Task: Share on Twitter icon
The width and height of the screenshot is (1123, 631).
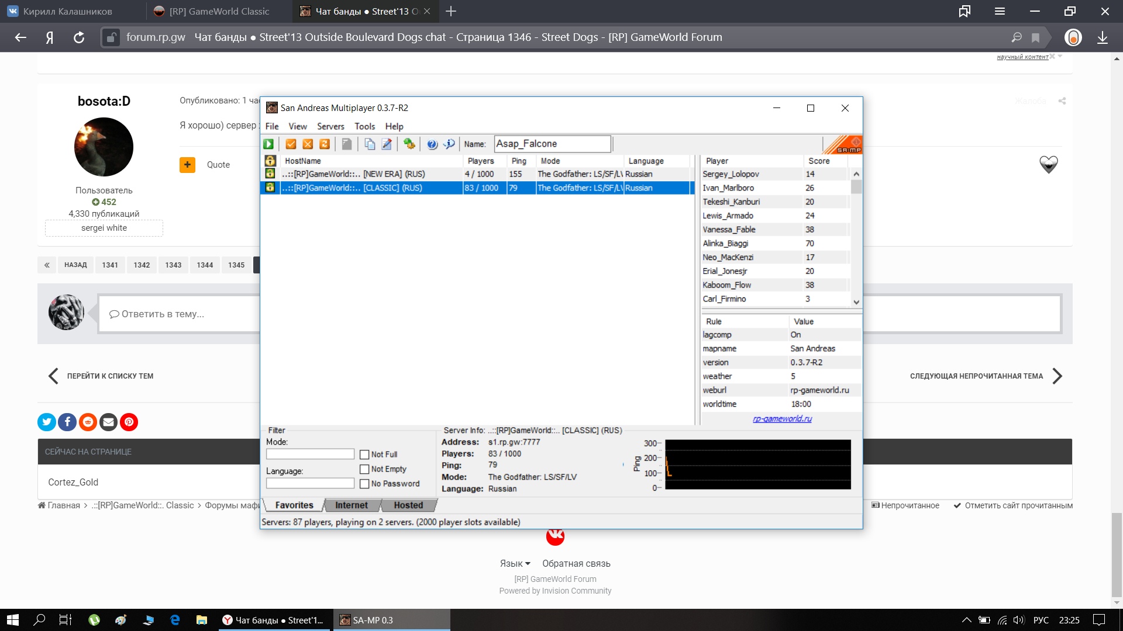Action: point(47,422)
